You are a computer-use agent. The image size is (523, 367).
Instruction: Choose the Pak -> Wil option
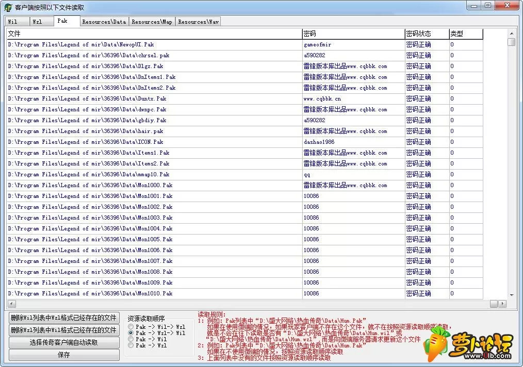point(148,339)
